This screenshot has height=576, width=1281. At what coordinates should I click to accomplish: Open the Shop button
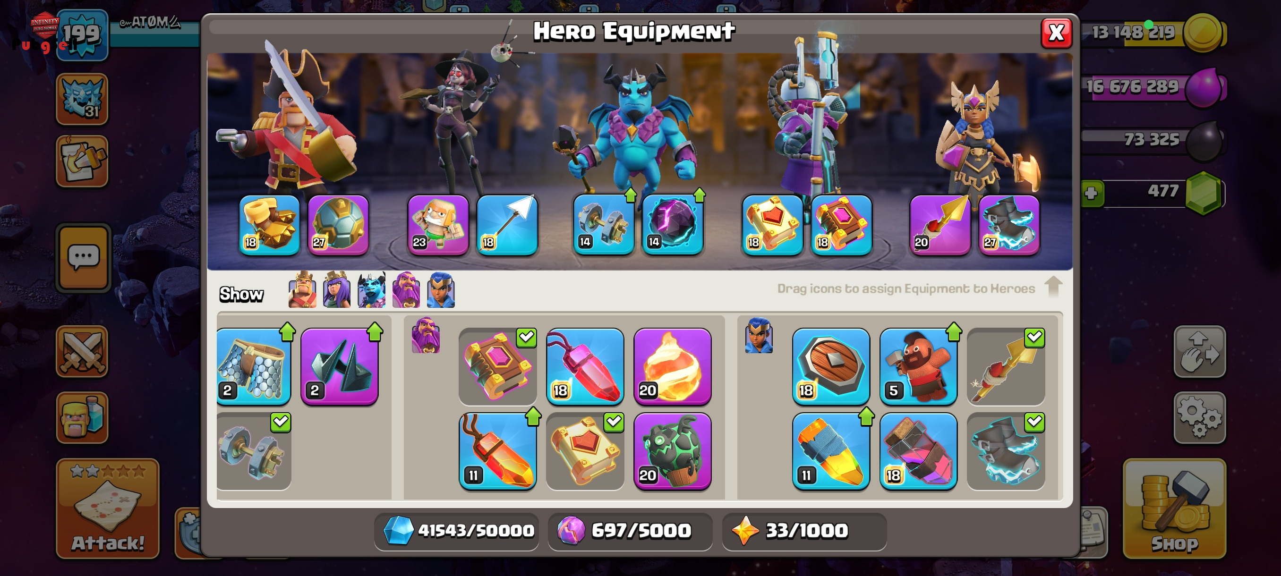point(1174,508)
